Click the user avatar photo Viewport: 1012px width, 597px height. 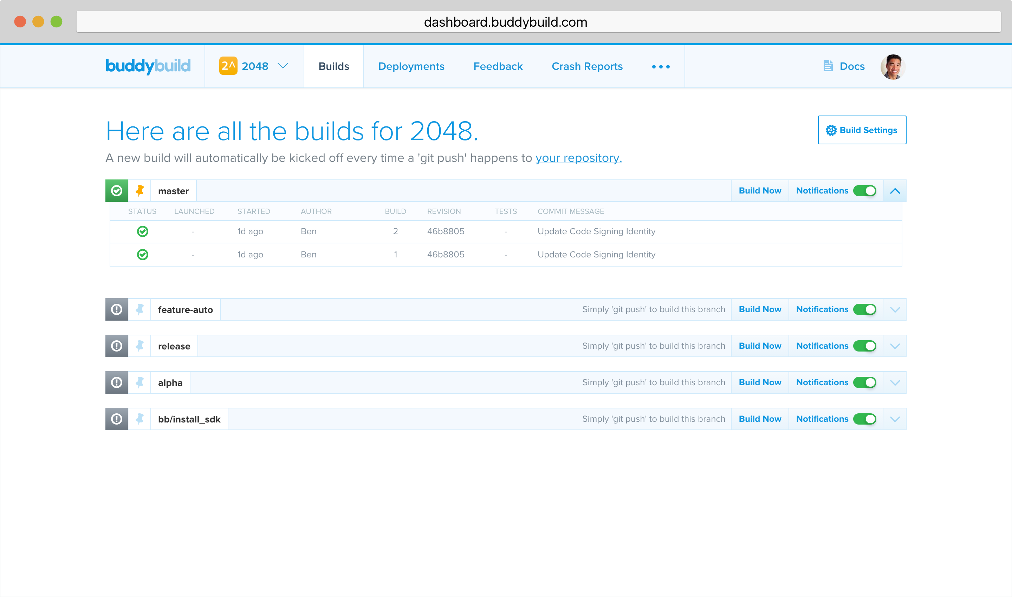(x=893, y=67)
